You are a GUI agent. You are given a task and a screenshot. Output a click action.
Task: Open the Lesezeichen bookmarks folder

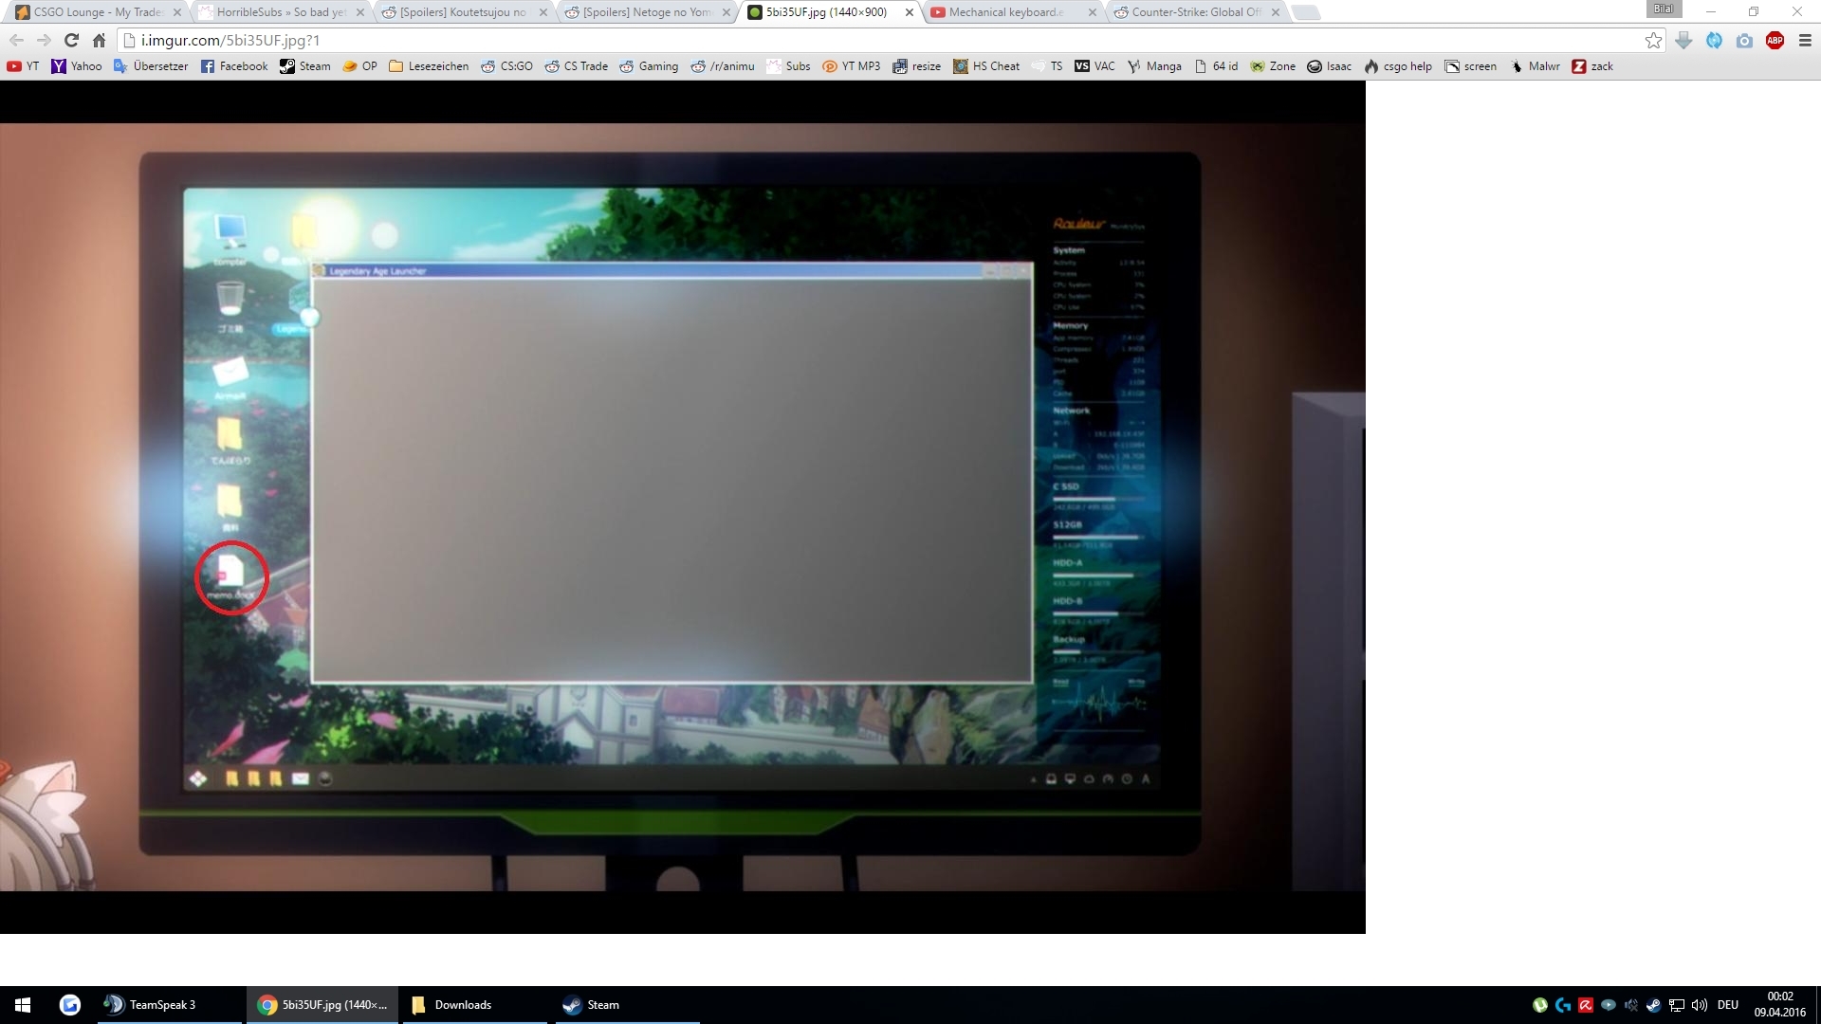click(x=429, y=66)
